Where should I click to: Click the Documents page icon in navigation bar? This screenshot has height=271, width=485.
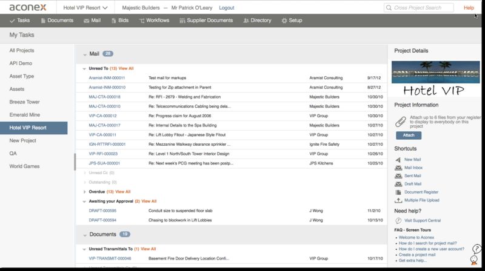43,21
